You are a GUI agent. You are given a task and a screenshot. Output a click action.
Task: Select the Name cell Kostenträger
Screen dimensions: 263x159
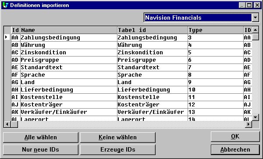click(x=69, y=105)
